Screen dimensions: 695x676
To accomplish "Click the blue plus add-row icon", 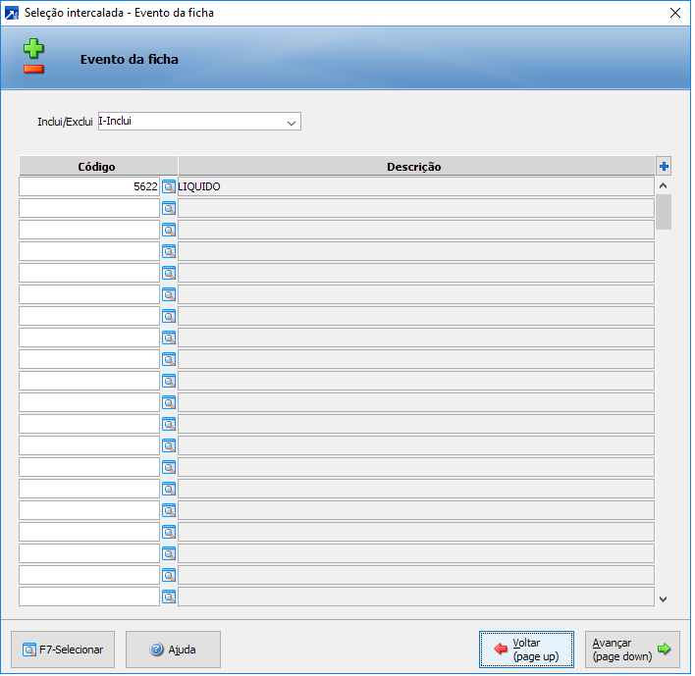I will pos(664,167).
